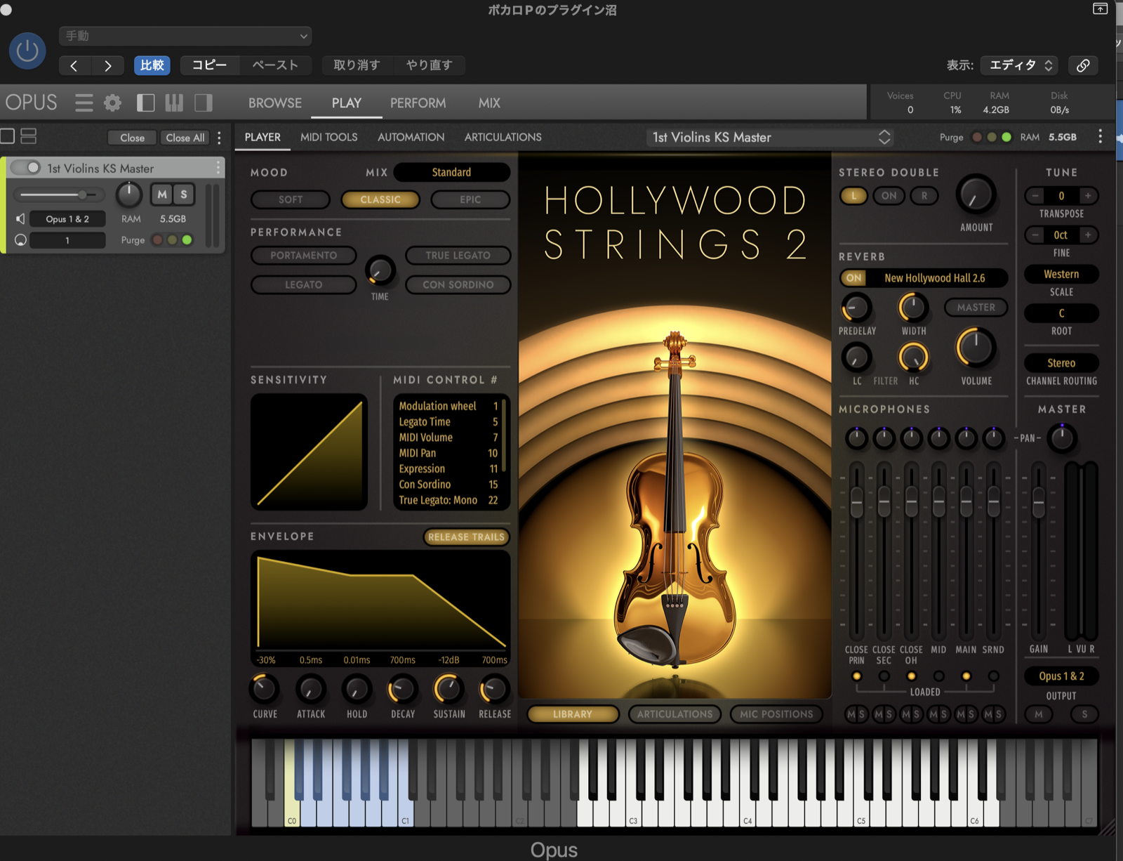Viewport: 1123px width, 861px height.
Task: Open the ARTICULATIONS top tab
Action: click(503, 138)
